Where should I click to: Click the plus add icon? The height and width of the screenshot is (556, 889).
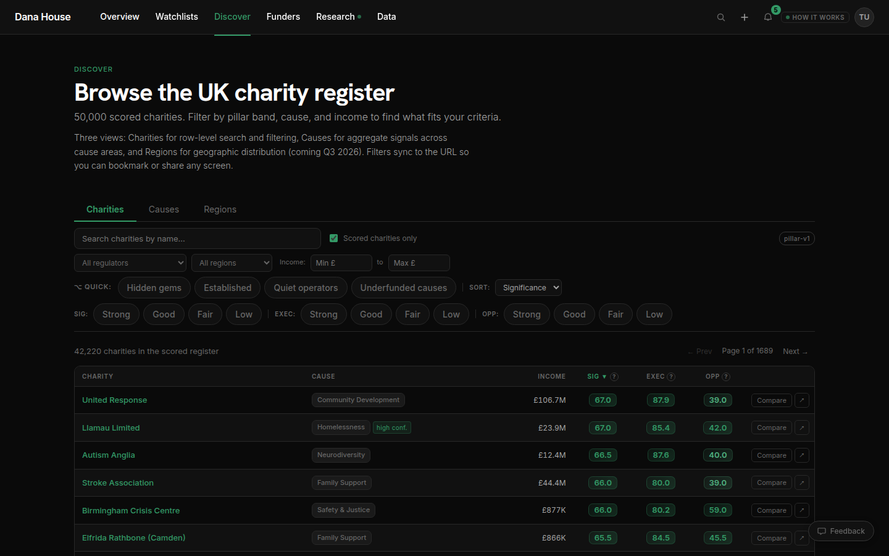coord(745,17)
